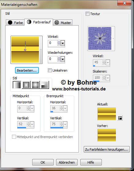Image resolution: width=134 pixels, height=171 pixels.
Task: Enable the Textur checkbox
Action: pyautogui.click(x=87, y=14)
